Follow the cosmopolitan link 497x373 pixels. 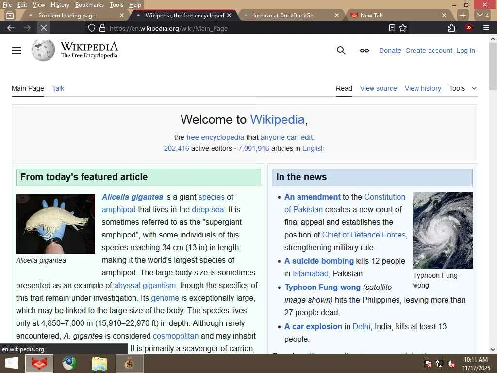[176, 336]
